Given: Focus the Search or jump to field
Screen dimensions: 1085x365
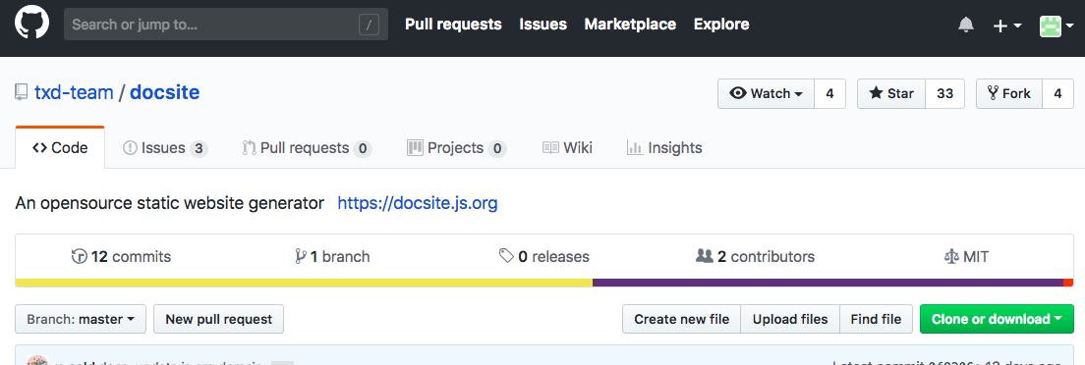Looking at the screenshot, I should click(226, 25).
